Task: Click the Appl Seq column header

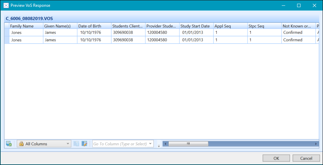Action: click(231, 26)
